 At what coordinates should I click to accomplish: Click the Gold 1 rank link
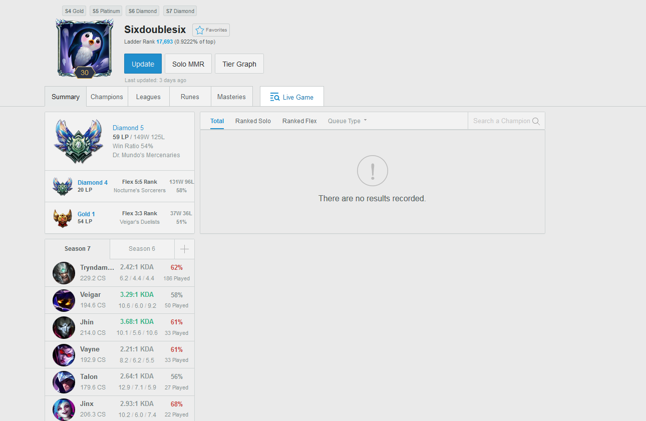(86, 214)
